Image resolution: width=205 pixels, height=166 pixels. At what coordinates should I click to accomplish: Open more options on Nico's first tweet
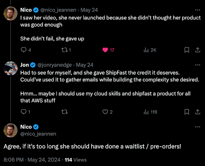197,9
